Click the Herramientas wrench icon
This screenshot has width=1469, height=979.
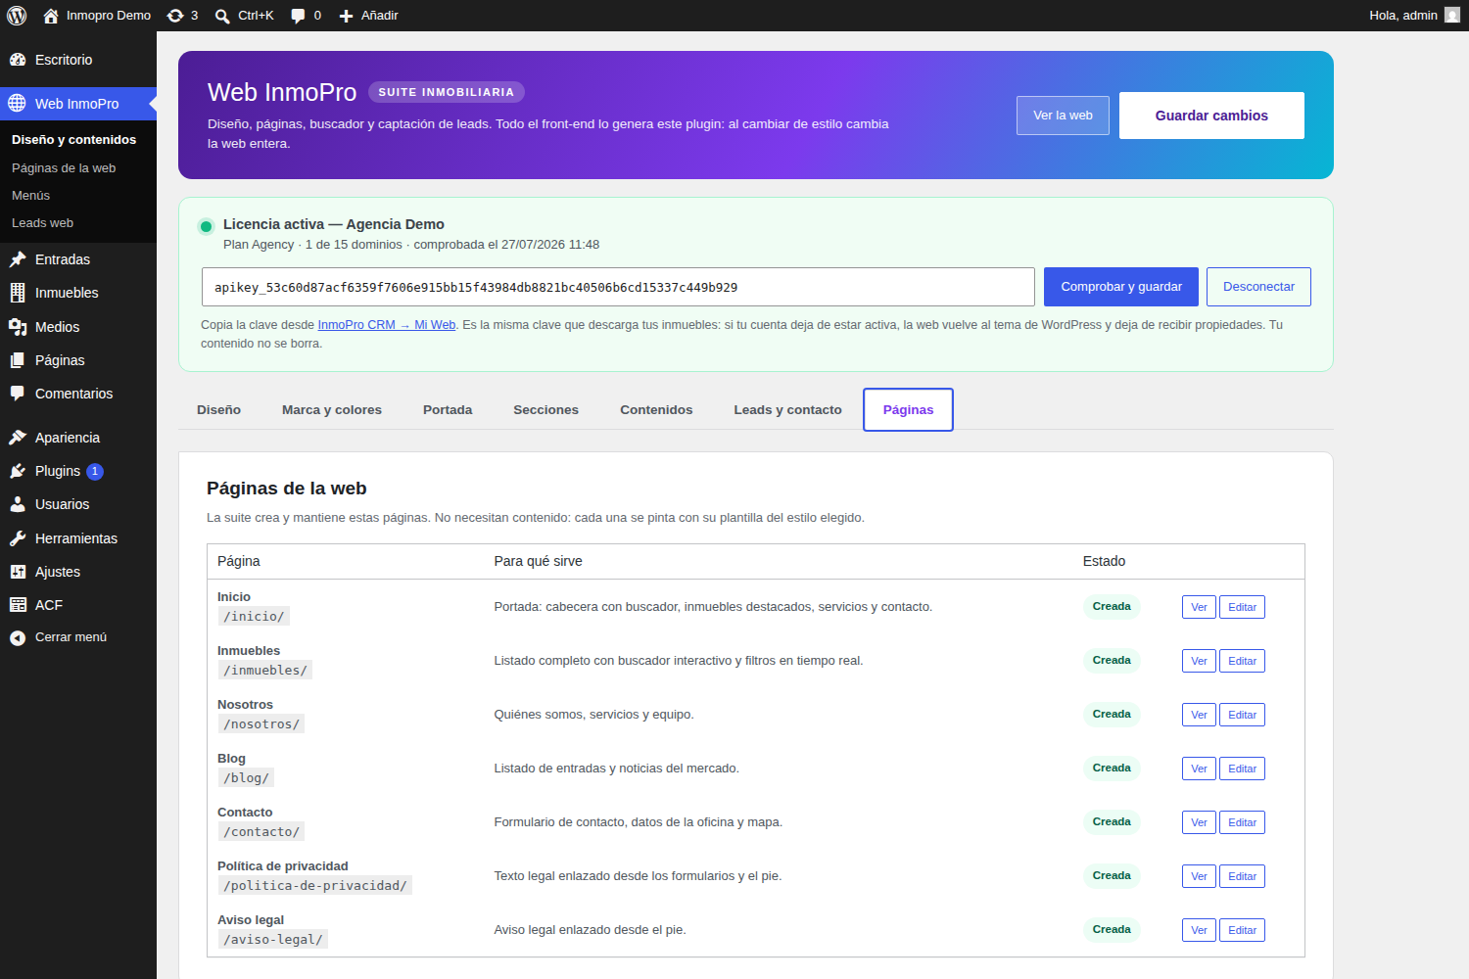(18, 538)
